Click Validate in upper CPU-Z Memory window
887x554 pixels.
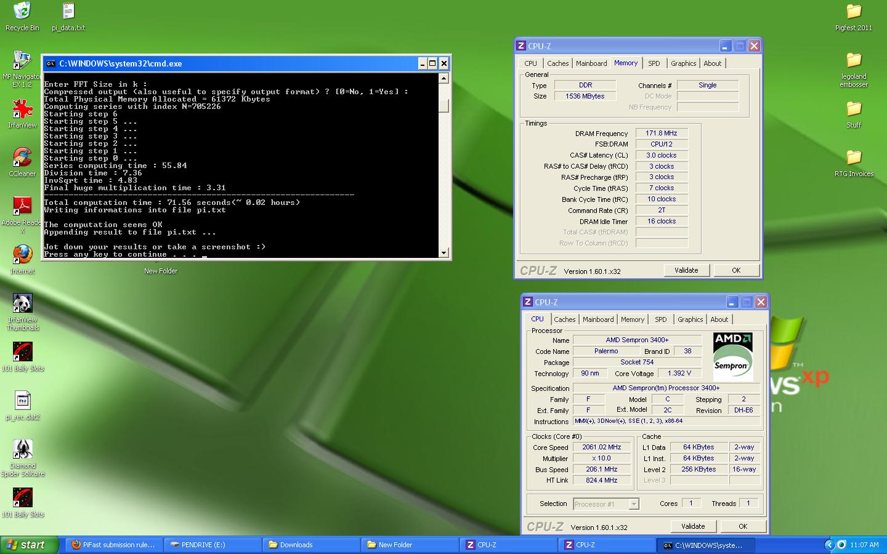pos(686,270)
